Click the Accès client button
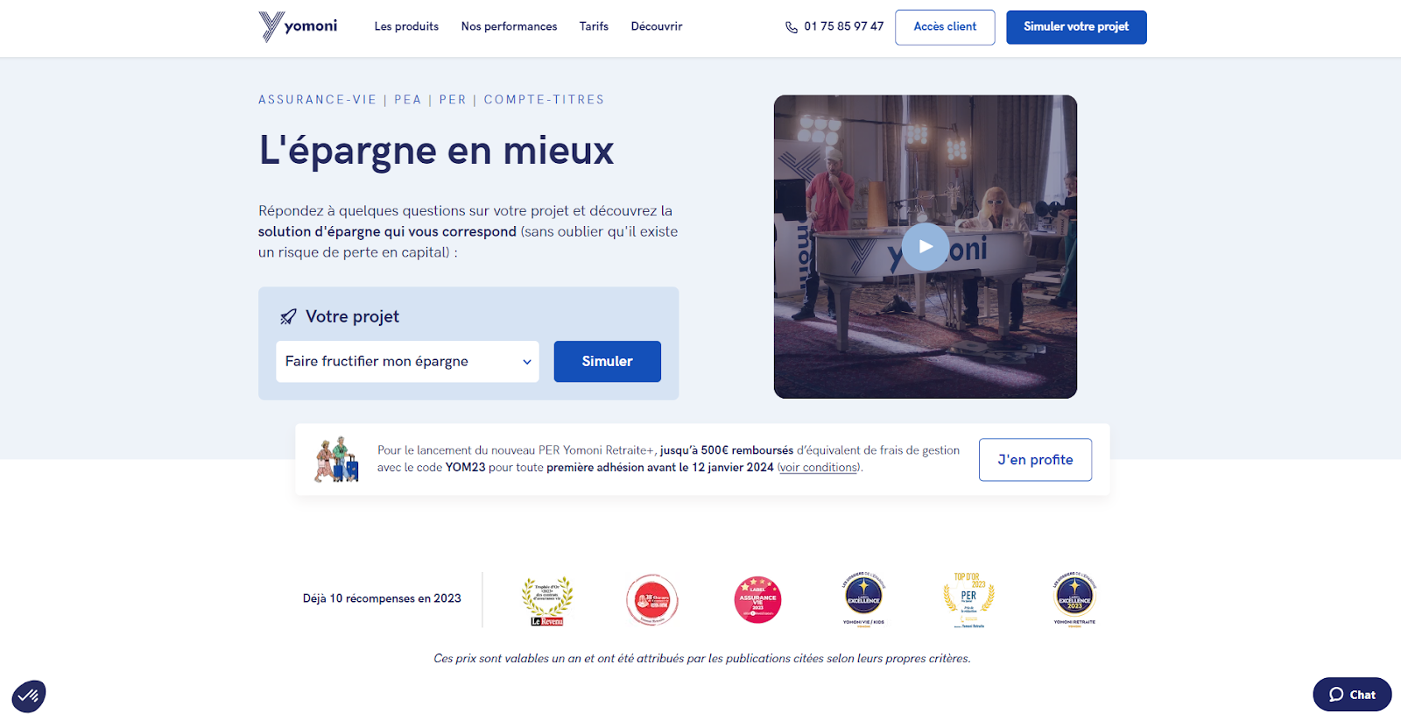The height and width of the screenshot is (721, 1401). [x=945, y=27]
